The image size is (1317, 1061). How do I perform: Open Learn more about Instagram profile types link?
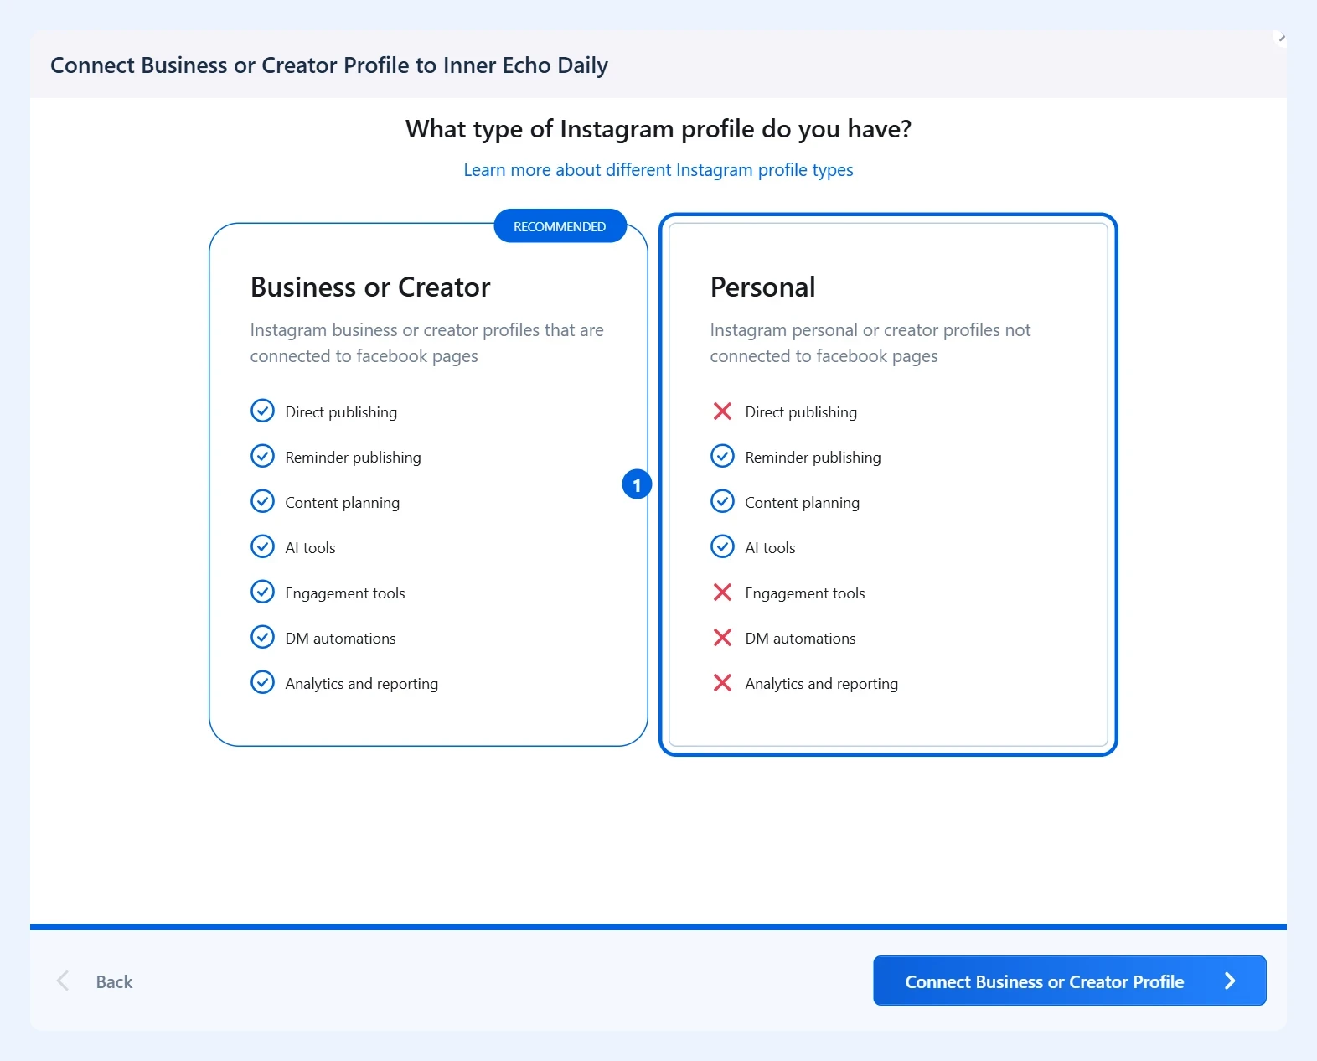658,170
